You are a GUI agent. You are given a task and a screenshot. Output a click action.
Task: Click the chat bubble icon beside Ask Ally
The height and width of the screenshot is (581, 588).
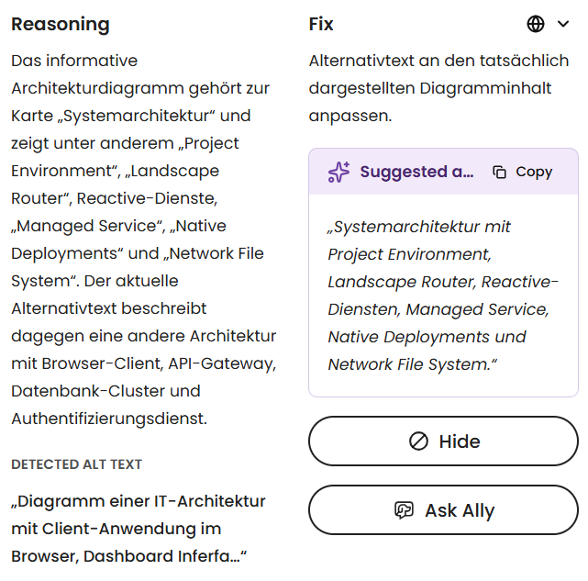(x=404, y=510)
